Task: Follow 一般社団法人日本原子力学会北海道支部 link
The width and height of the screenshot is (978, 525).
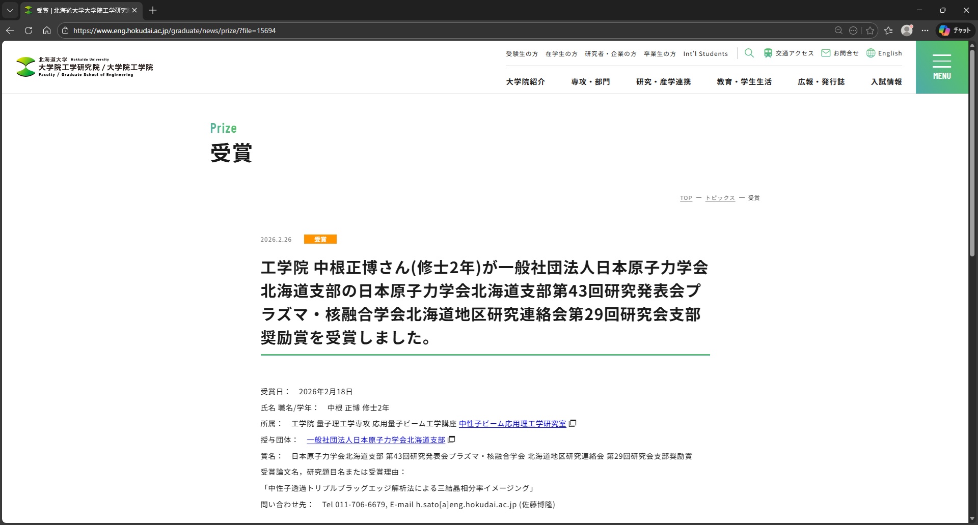Action: click(375, 440)
